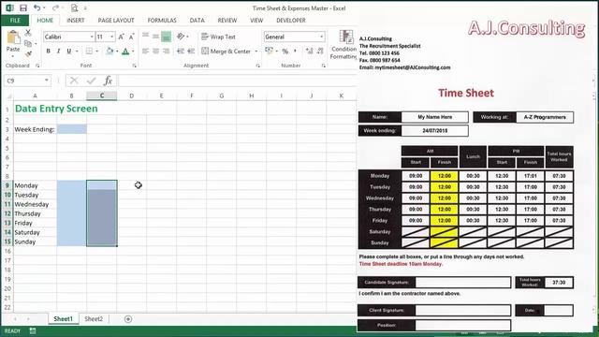Align text left

(x=146, y=51)
